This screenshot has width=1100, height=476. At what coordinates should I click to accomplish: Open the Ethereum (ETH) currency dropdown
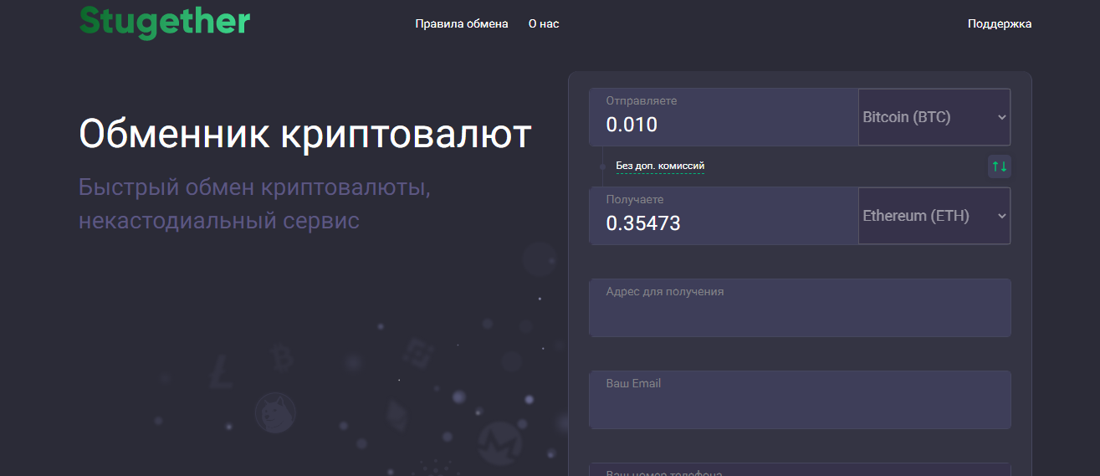934,216
